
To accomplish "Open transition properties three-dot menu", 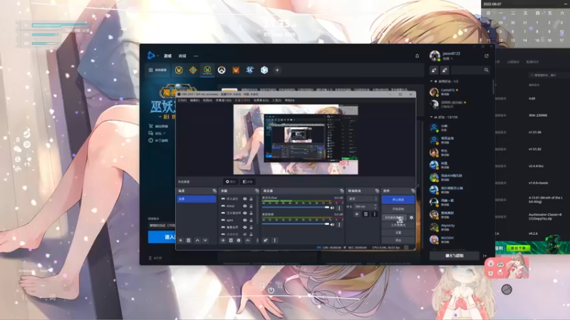I will click(x=375, y=214).
